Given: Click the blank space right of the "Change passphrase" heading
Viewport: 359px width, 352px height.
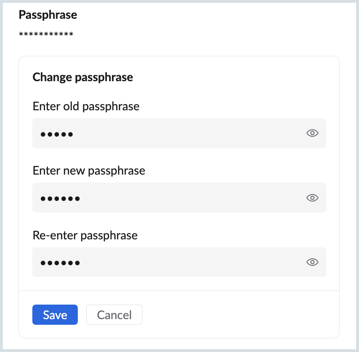Looking at the screenshot, I should 234,77.
